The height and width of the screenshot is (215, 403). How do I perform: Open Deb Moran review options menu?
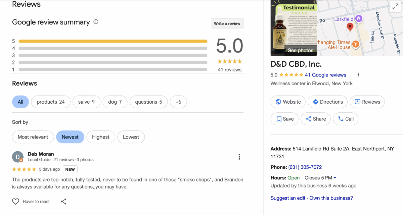[x=239, y=157]
